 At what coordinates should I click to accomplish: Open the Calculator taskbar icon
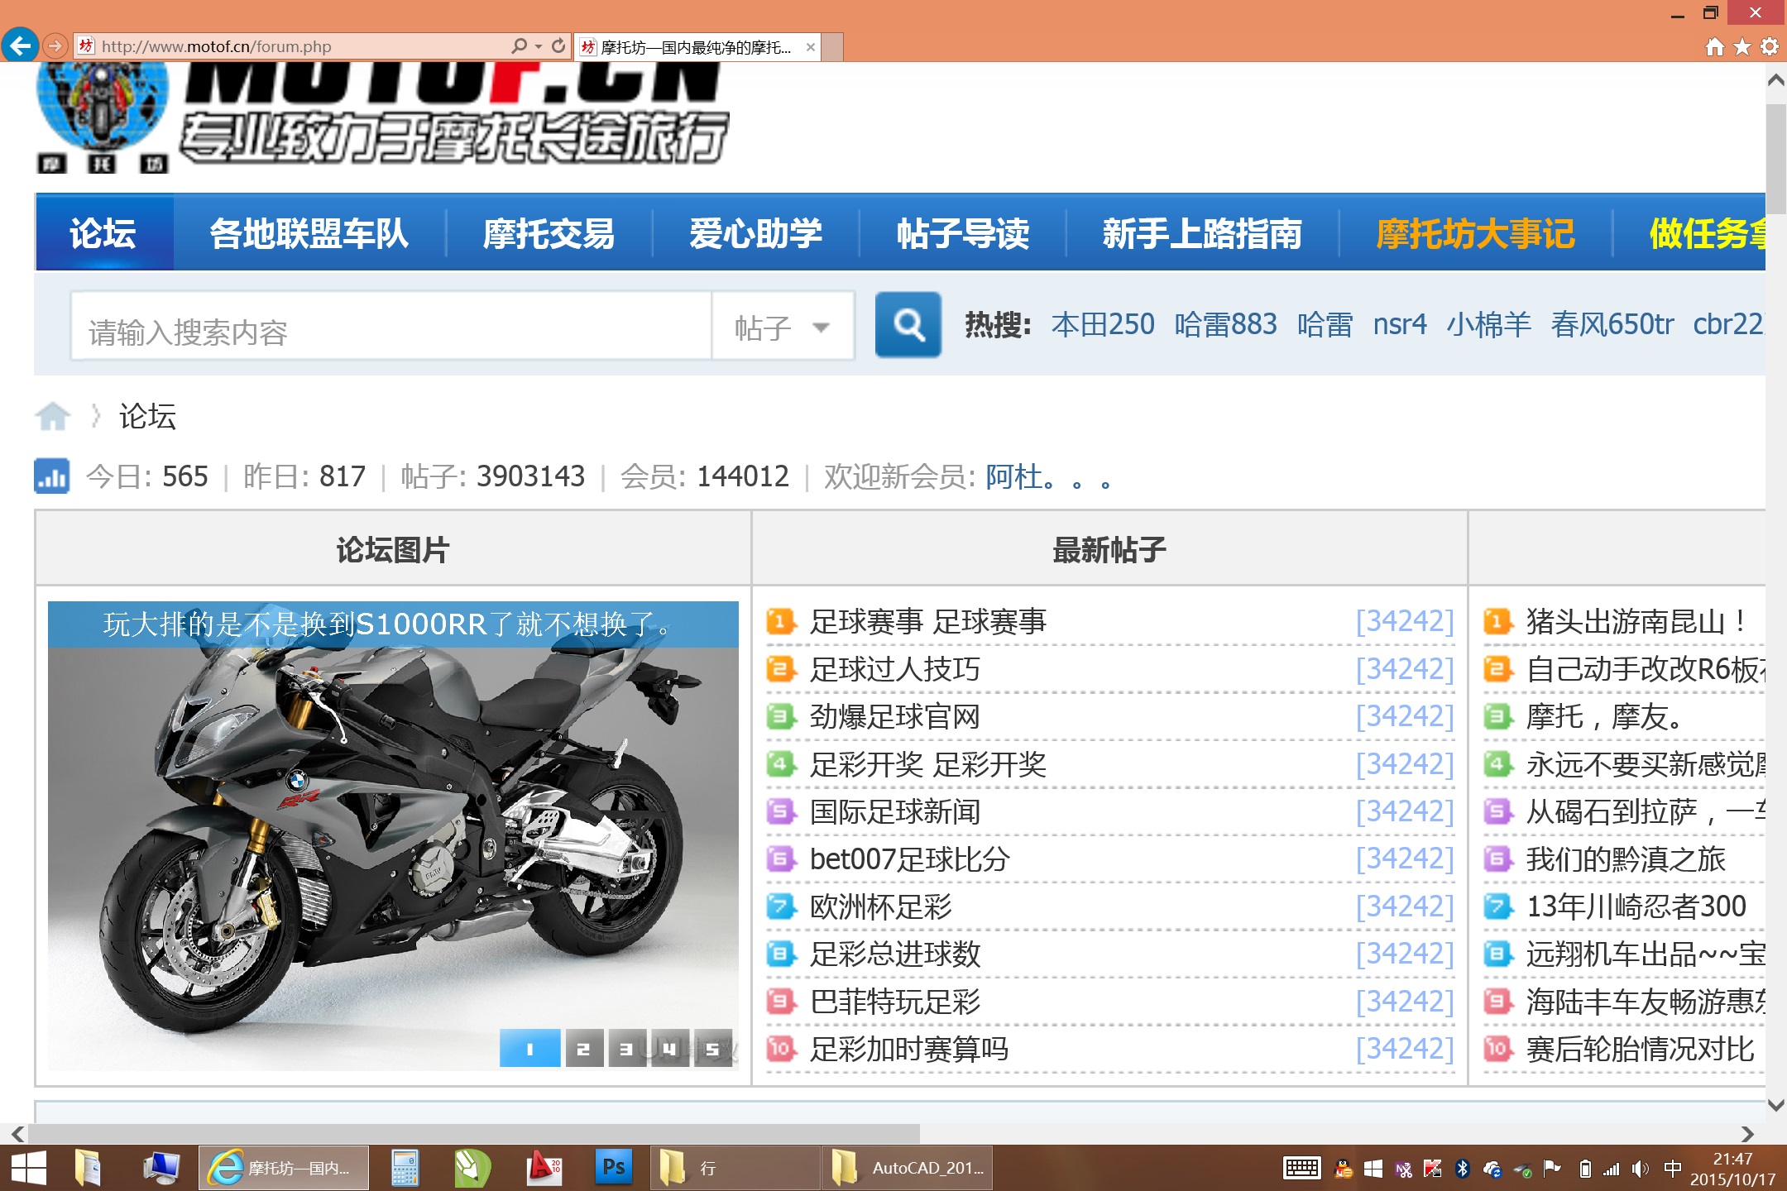405,1168
